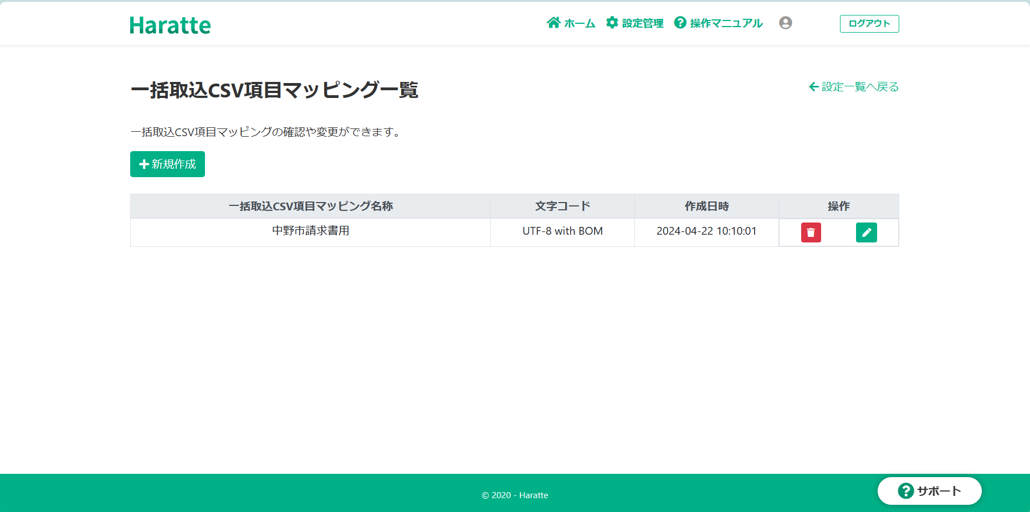
Task: Click the 操作 column header
Action: tap(838, 206)
